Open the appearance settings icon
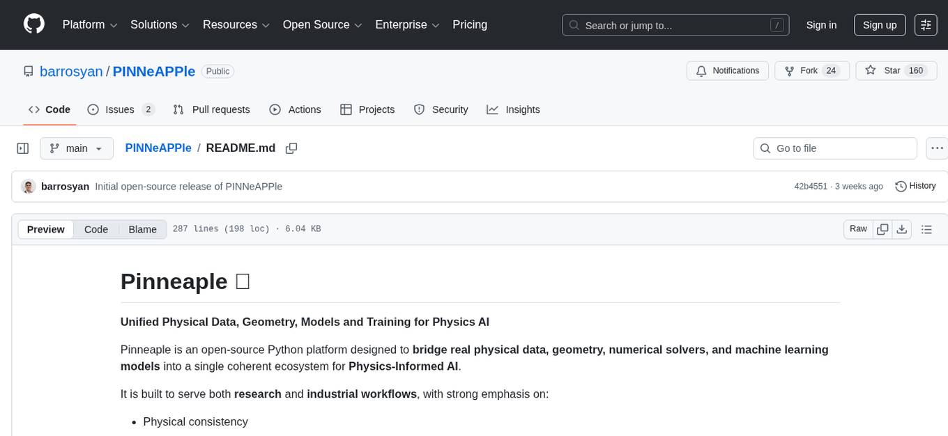 pyautogui.click(x=926, y=25)
